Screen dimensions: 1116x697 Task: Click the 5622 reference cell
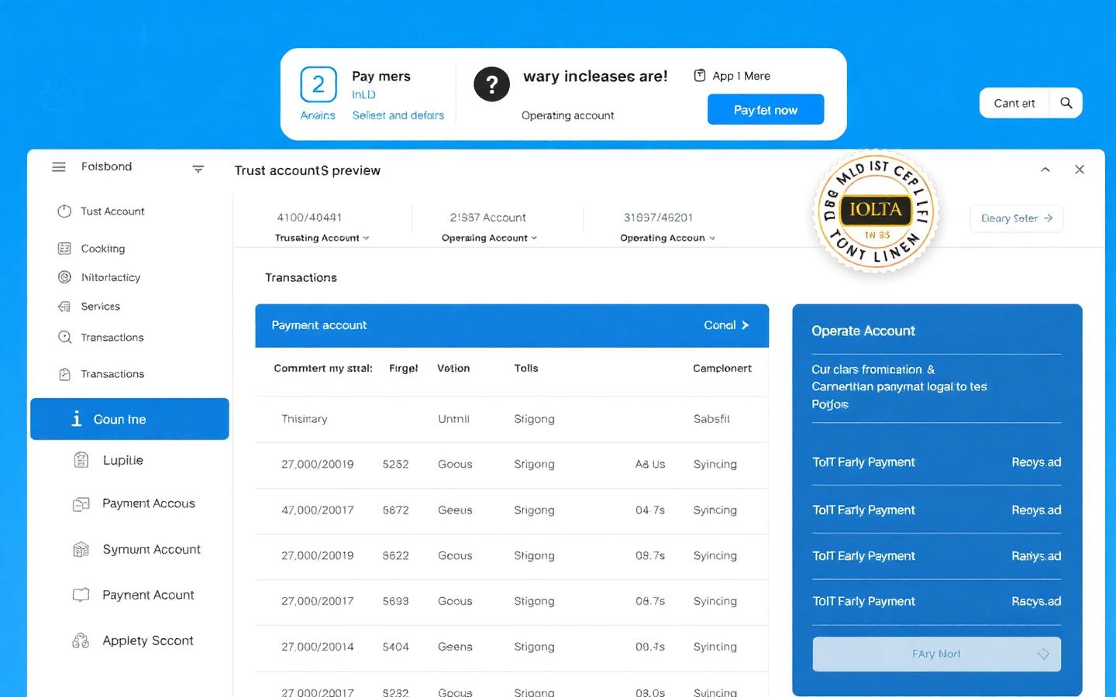pyautogui.click(x=395, y=556)
